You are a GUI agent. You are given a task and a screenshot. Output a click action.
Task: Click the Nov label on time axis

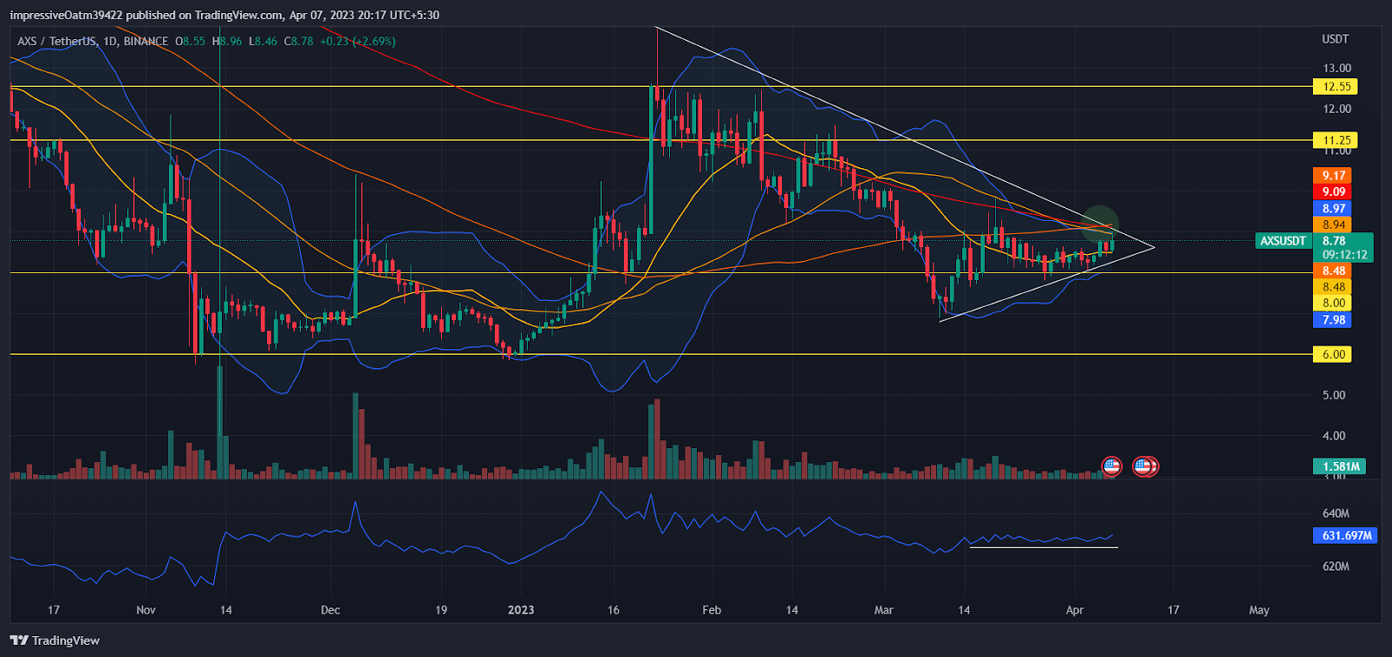pyautogui.click(x=146, y=610)
